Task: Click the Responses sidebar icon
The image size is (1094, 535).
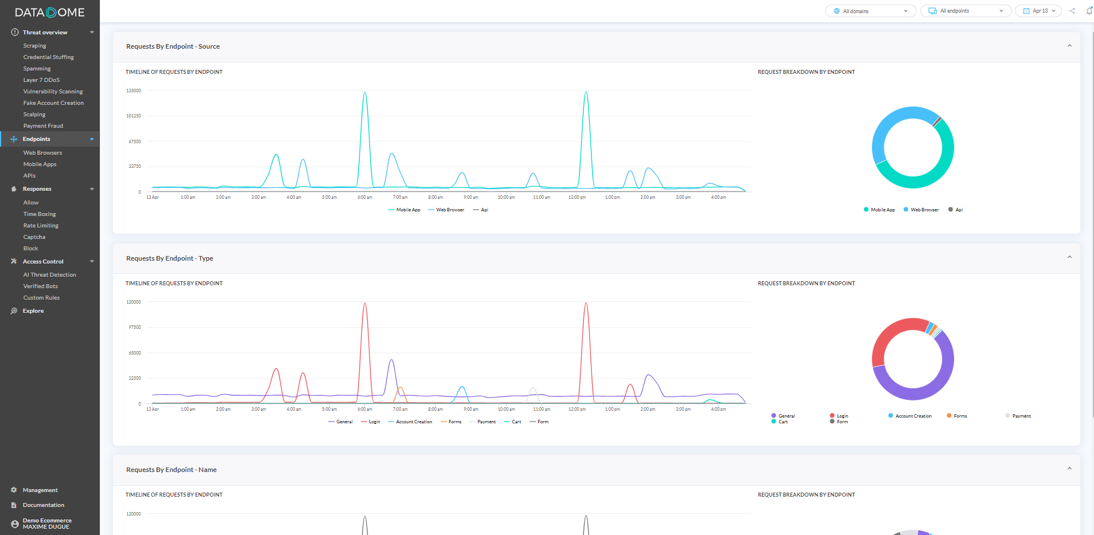Action: [14, 189]
